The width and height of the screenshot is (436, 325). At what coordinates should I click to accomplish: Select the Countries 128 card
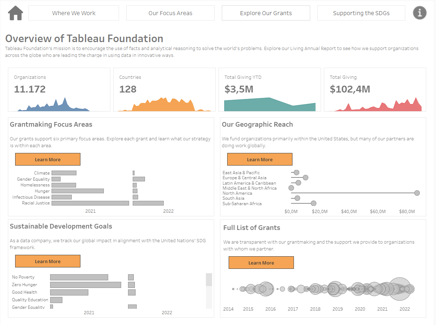coord(164,90)
